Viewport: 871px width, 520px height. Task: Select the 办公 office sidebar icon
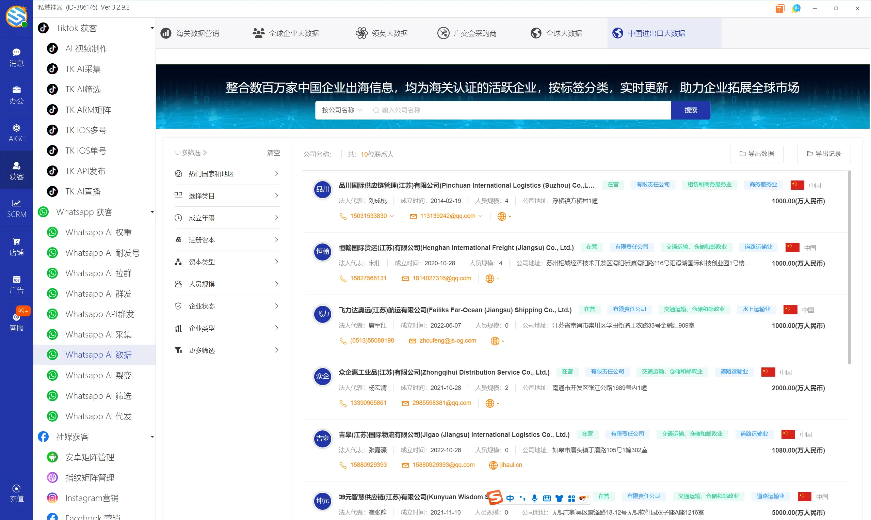click(x=16, y=94)
